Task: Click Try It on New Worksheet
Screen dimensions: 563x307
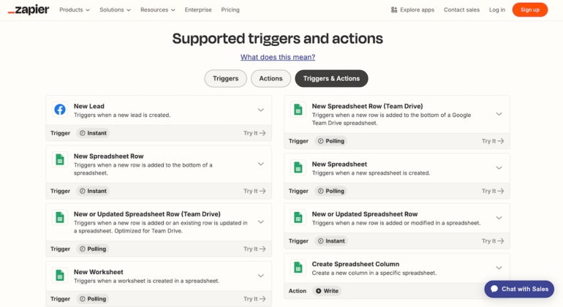Action: click(x=254, y=299)
